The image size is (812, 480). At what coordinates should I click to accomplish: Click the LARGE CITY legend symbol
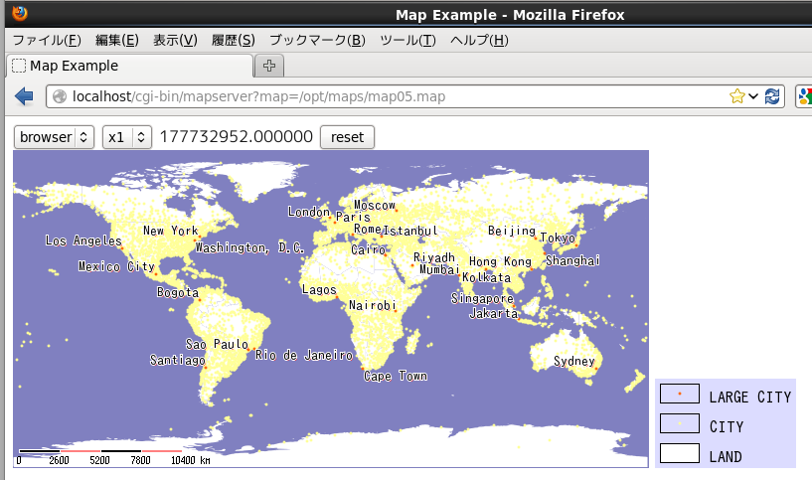click(680, 395)
